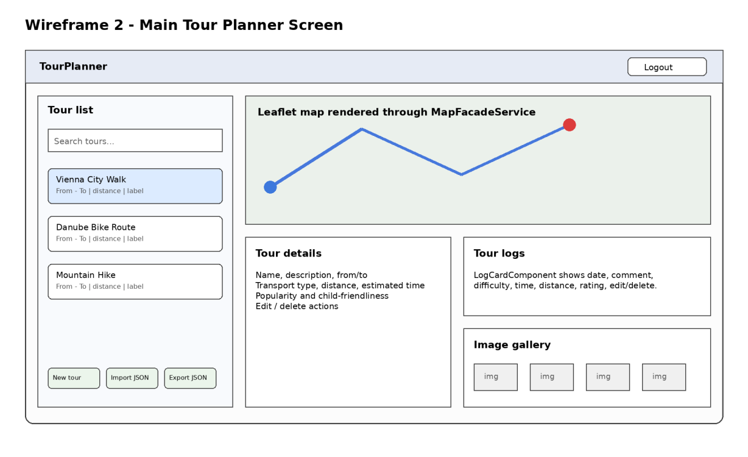Open the second img thumbnail in gallery
Image resolution: width=748 pixels, height=457 pixels.
(552, 377)
